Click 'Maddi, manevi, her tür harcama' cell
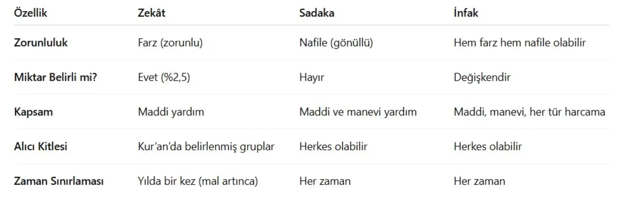The height and width of the screenshot is (212, 621). click(x=529, y=112)
